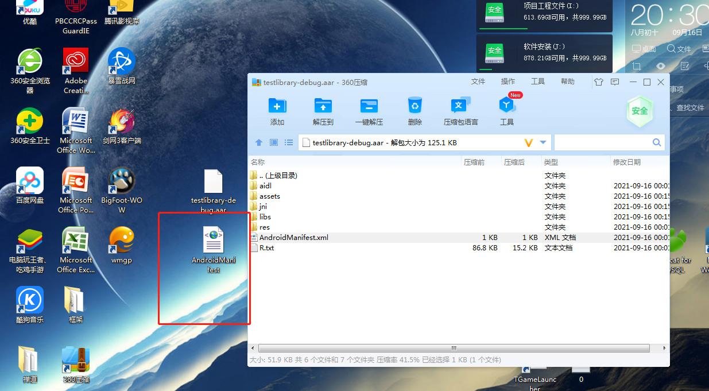709x391 pixels.
Task: Click the archive search input field
Action: [x=603, y=142]
